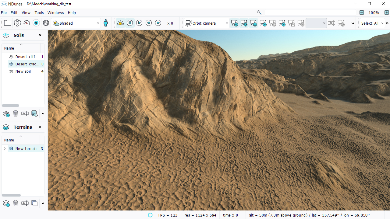Viewport: 390px width, 219px height.
Task: Click the globe icon in toolbar
Action: (x=46, y=23)
